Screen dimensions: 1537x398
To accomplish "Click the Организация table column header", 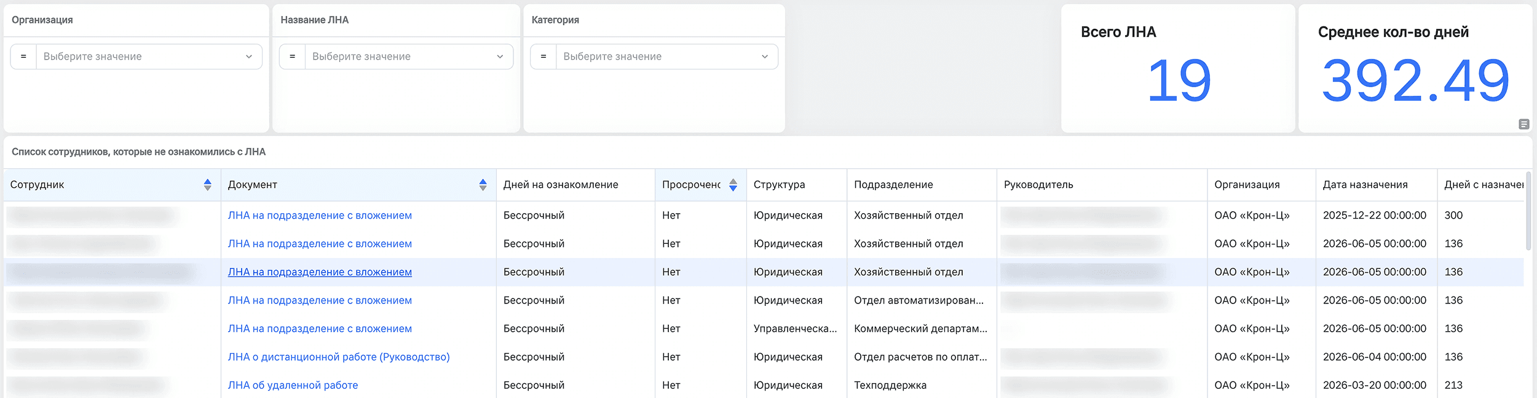I will click(x=1262, y=185).
